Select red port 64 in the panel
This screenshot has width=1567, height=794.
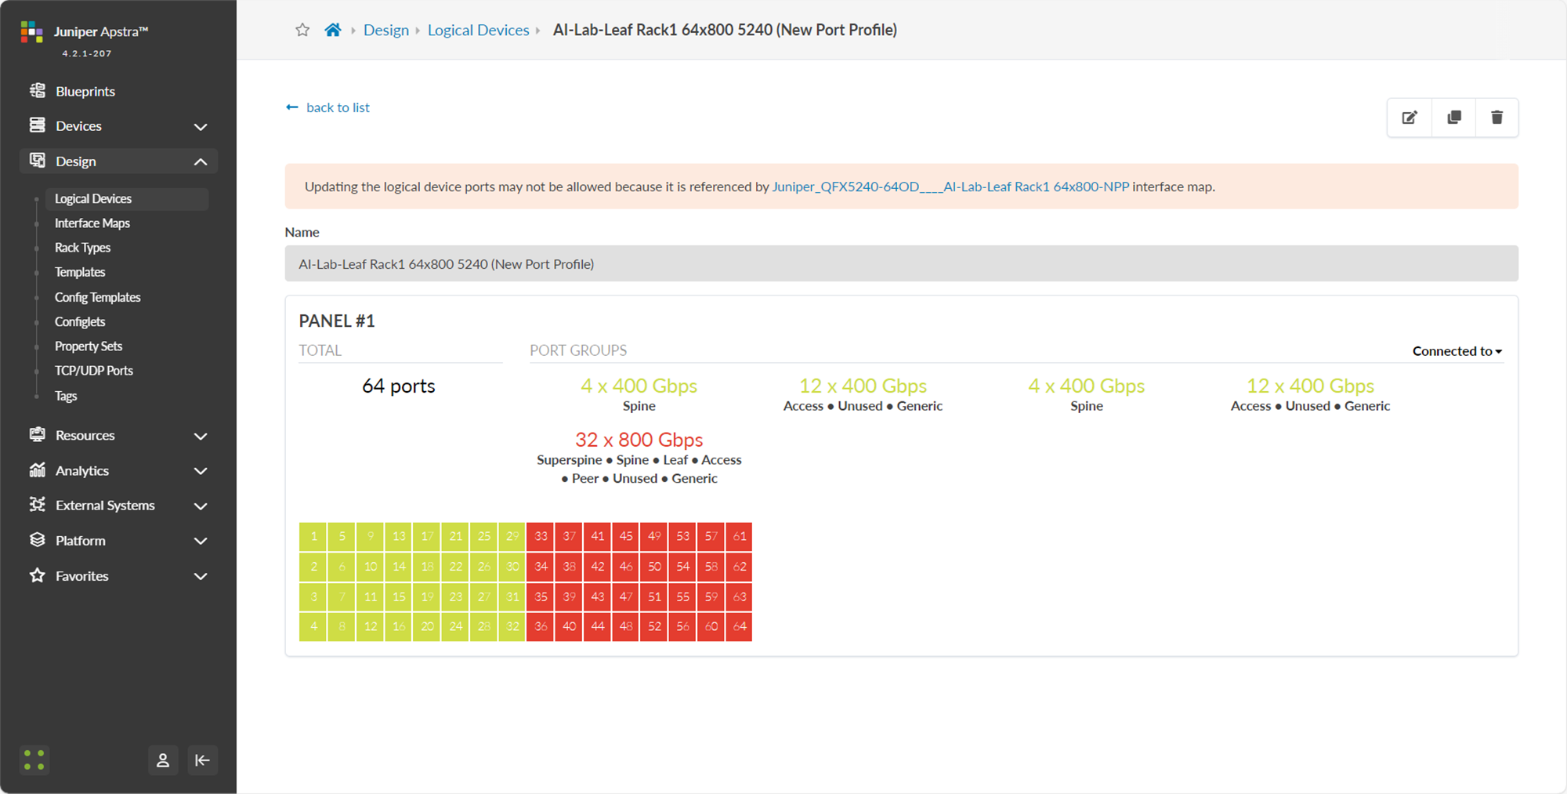pyautogui.click(x=740, y=627)
